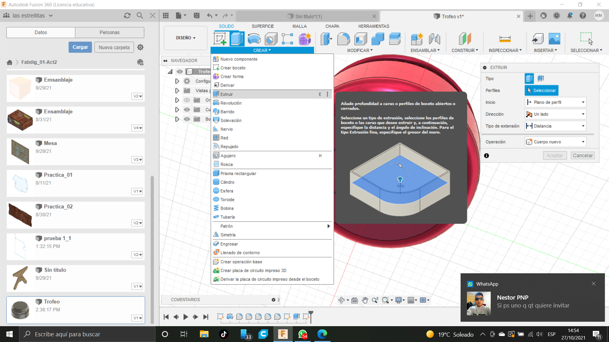
Task: Select the Measure tool in Inspeccionar
Action: tap(505, 39)
